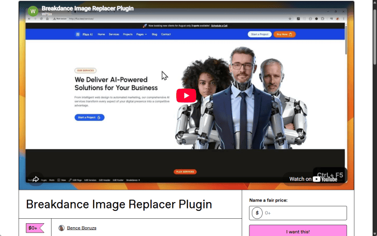Click Projects in the video's Flux AI navbar

pos(128,34)
